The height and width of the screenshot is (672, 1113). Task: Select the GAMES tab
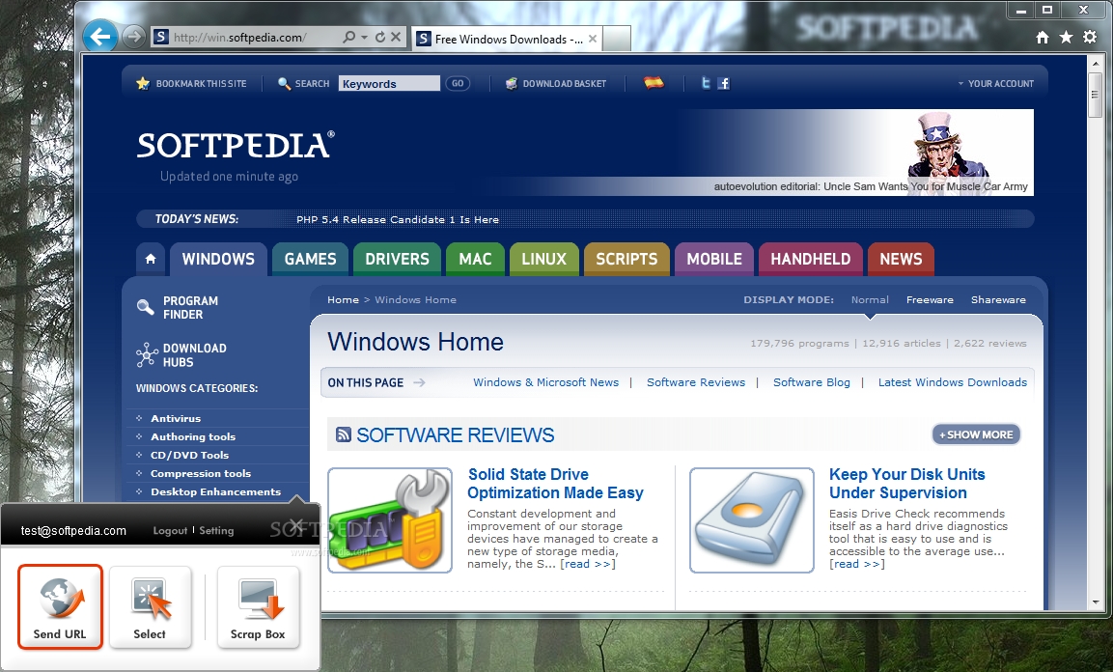pos(310,259)
